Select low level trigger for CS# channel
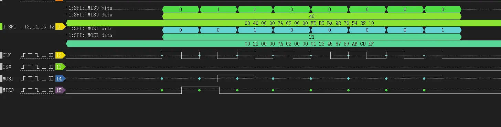This screenshot has width=501, height=127. click(44, 67)
